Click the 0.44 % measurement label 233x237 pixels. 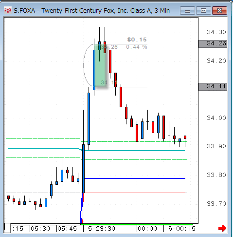coord(137,47)
